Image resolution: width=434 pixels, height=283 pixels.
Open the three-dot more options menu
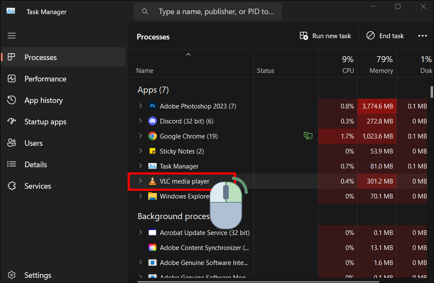[x=422, y=36]
